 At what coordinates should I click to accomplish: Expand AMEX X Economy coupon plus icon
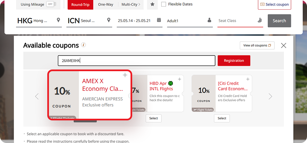tap(125, 75)
